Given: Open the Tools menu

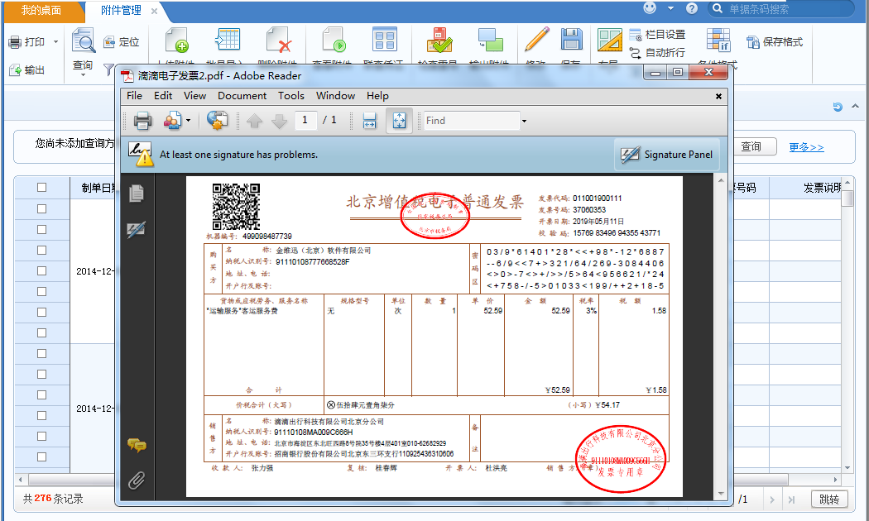Looking at the screenshot, I should 291,96.
